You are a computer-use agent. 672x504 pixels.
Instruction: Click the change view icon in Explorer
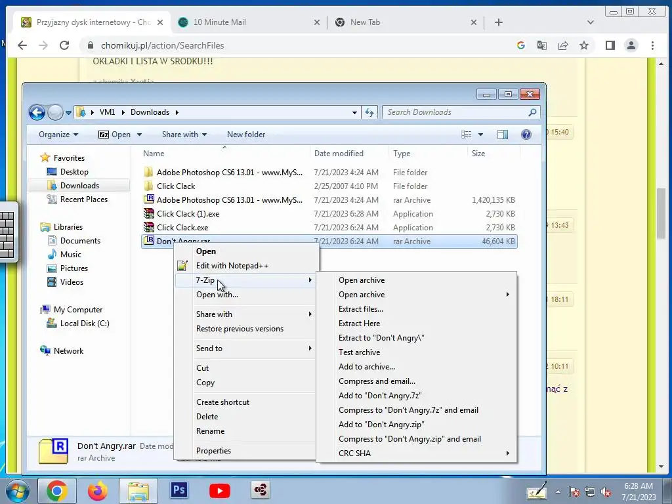click(467, 135)
